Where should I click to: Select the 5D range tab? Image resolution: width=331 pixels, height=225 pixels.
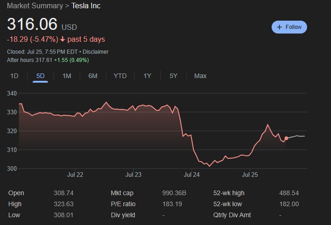41,76
